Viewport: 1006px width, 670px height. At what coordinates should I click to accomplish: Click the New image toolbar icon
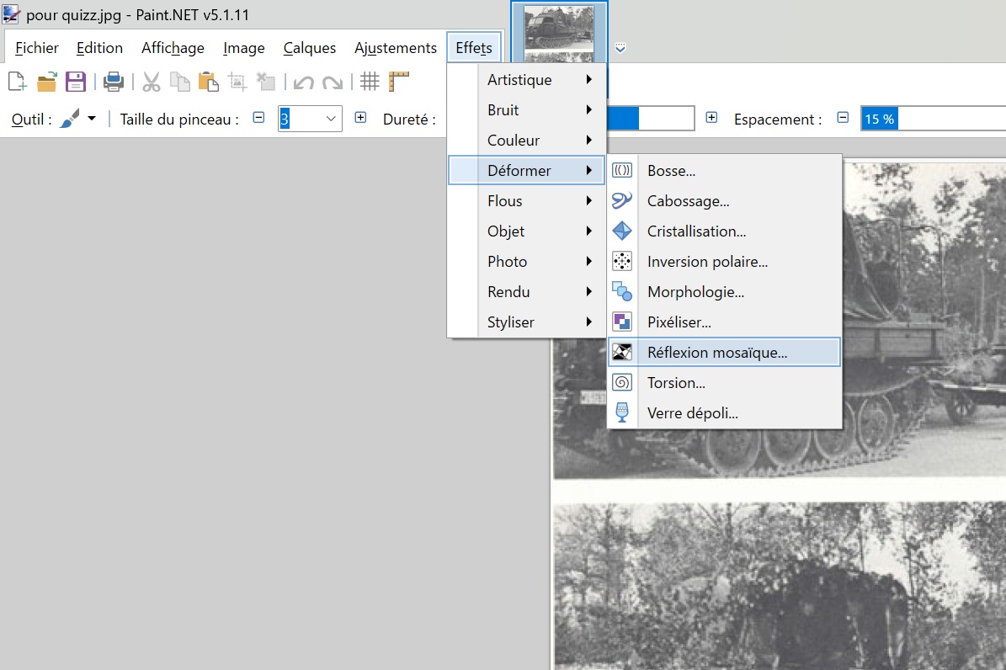point(18,82)
